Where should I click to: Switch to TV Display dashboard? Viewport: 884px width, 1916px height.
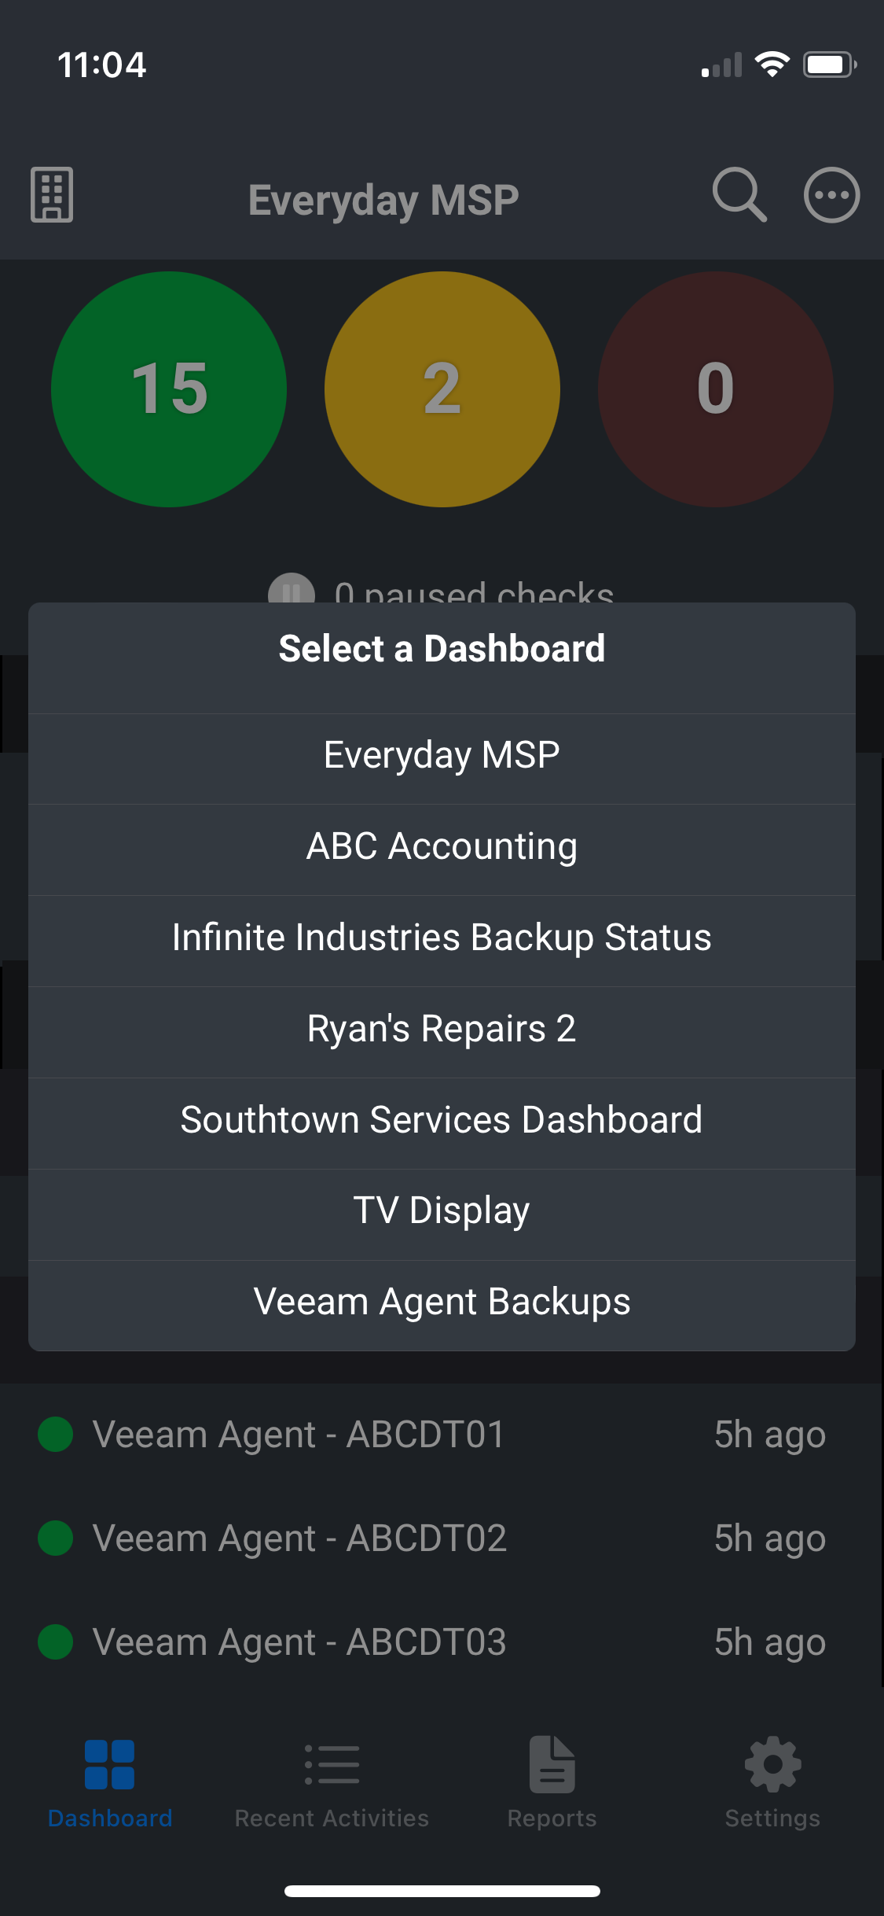tap(442, 1211)
